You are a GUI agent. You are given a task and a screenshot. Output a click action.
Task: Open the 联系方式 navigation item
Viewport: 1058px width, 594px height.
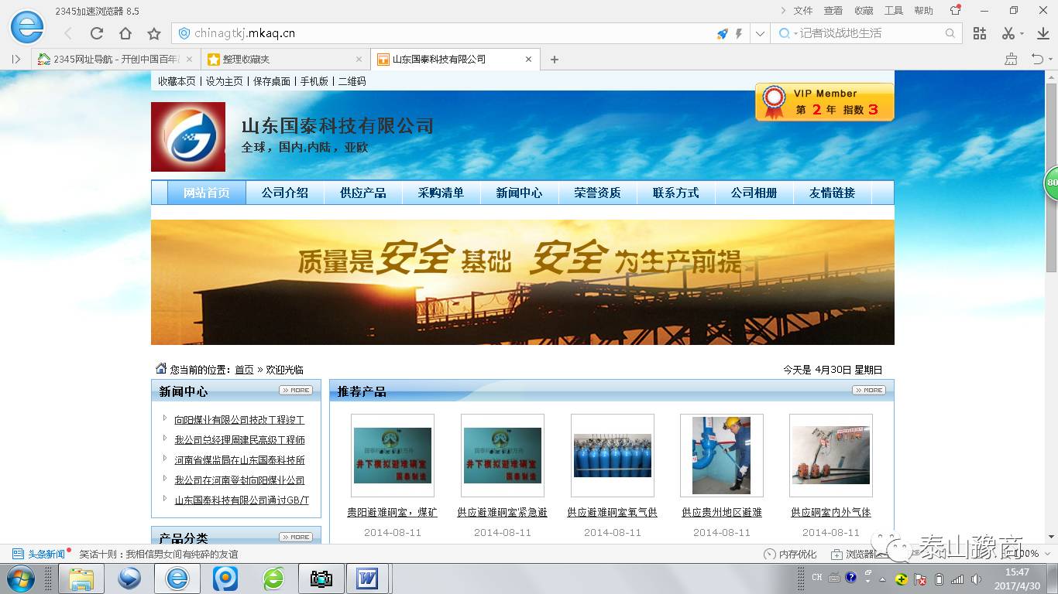(x=675, y=193)
